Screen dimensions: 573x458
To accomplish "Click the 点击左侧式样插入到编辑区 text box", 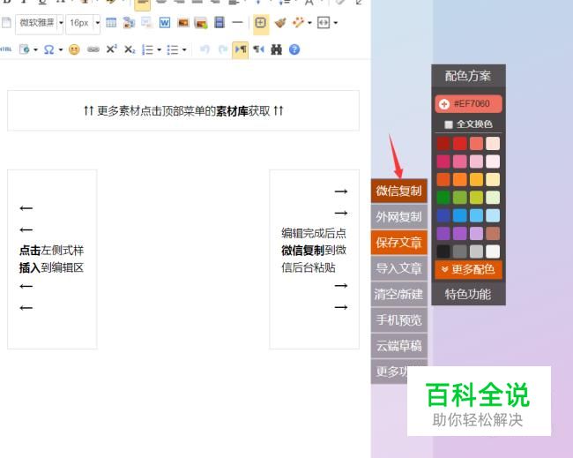I will click(x=52, y=259).
